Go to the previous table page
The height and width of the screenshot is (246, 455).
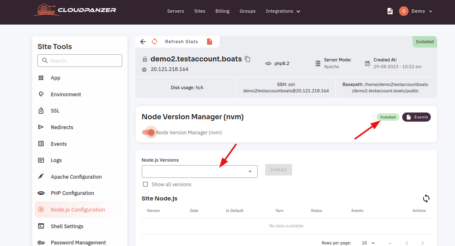(x=407, y=243)
